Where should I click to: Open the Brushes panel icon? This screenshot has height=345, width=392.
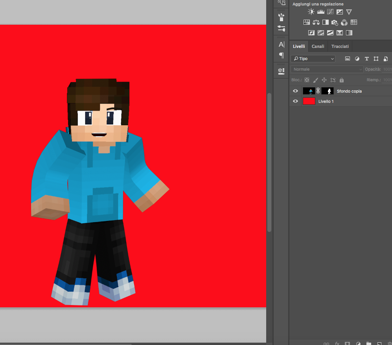tap(281, 17)
